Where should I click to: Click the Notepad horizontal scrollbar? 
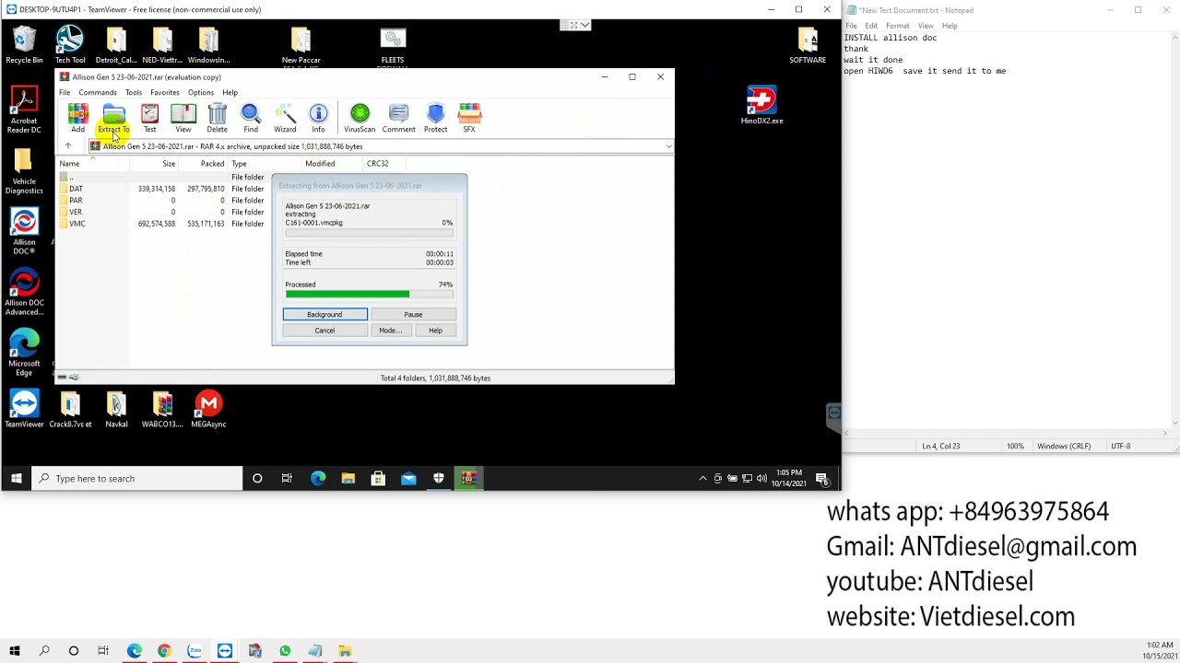click(1005, 433)
